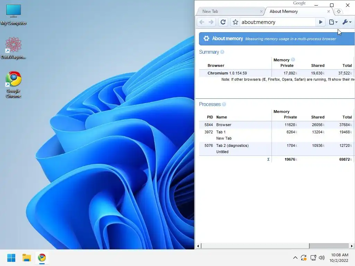
Task: Select the Google Chrome desktop shortcut
Action: click(14, 85)
